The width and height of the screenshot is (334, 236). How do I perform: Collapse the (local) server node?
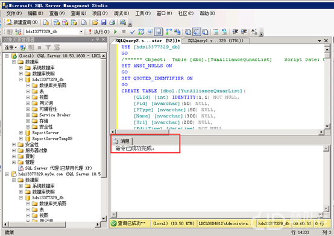click(7, 56)
